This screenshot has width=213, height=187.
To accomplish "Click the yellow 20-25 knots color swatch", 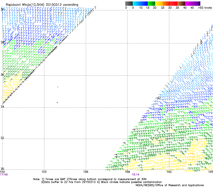I will 159,3.
